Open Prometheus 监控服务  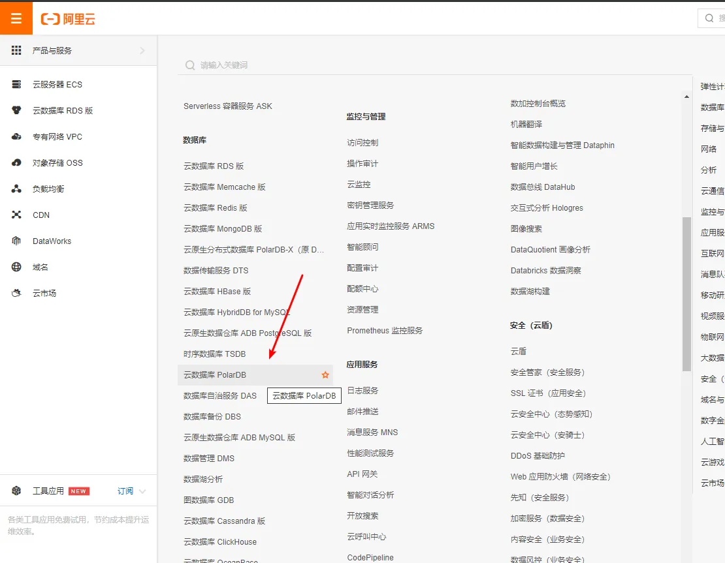pyautogui.click(x=385, y=330)
